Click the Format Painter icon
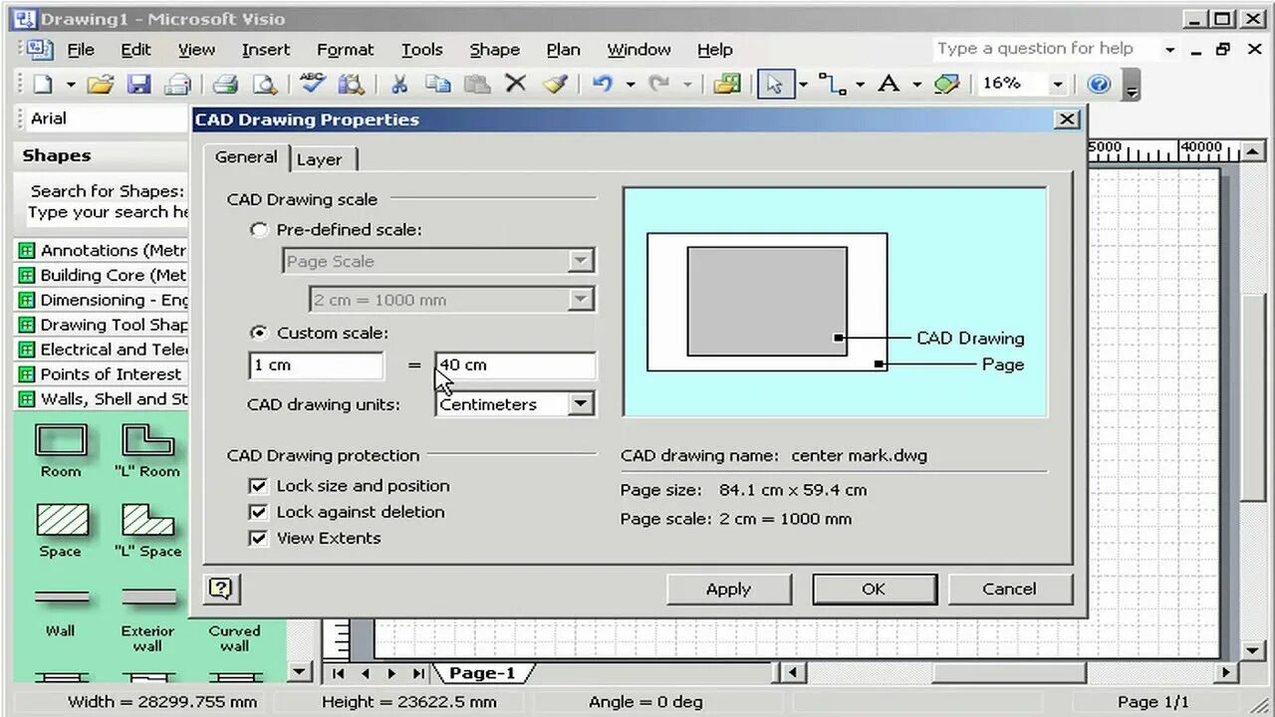Image resolution: width=1275 pixels, height=717 pixels. (554, 85)
